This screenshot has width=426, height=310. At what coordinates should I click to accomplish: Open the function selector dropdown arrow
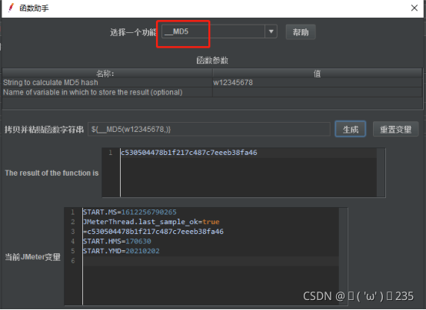(271, 31)
